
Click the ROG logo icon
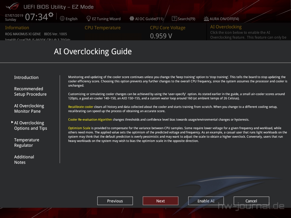click(x=12, y=7)
